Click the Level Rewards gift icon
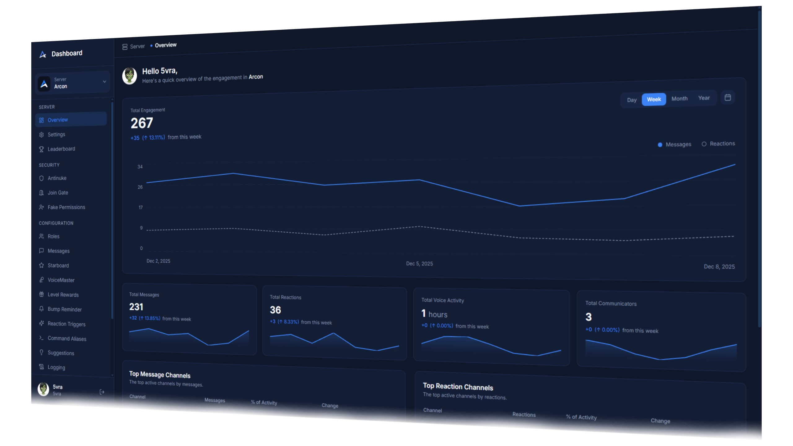The width and height of the screenshot is (793, 446). click(42, 295)
